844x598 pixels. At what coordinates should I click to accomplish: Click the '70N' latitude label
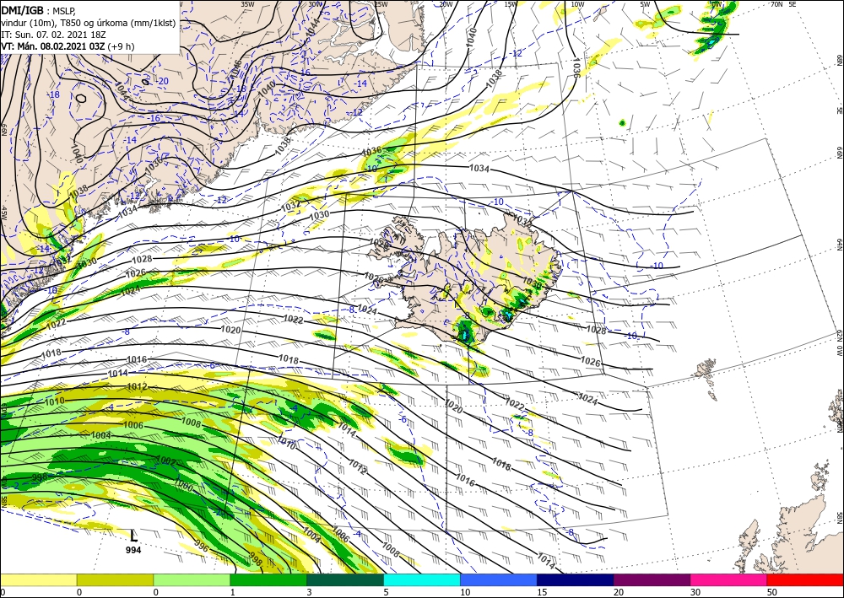[776, 4]
